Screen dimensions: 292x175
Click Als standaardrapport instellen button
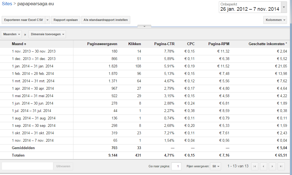pos(106,20)
